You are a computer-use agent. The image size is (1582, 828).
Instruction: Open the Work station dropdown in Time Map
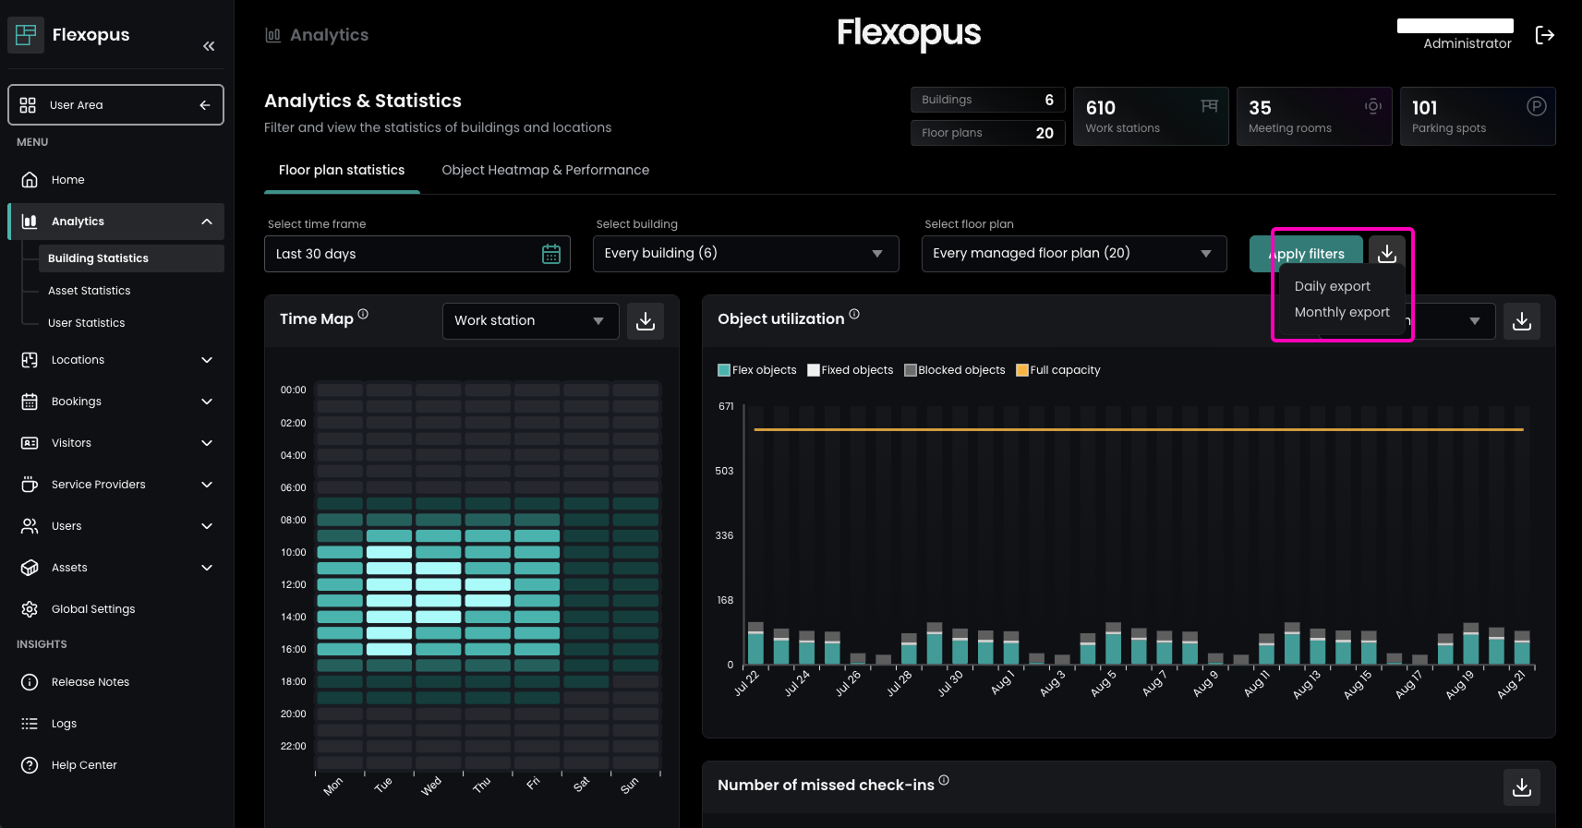(529, 321)
